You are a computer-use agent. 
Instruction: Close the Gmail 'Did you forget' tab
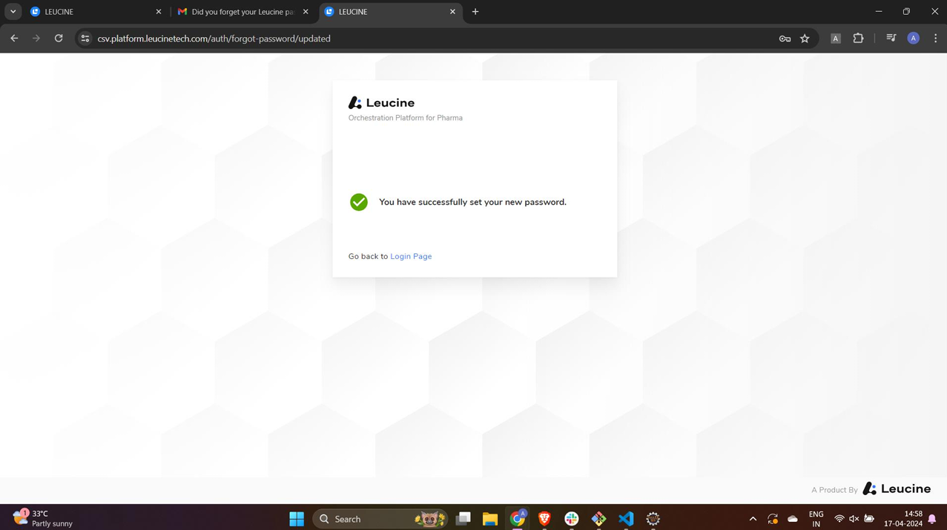(x=306, y=12)
